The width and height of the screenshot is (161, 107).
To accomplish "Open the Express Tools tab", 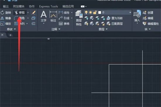I will point(49,6).
